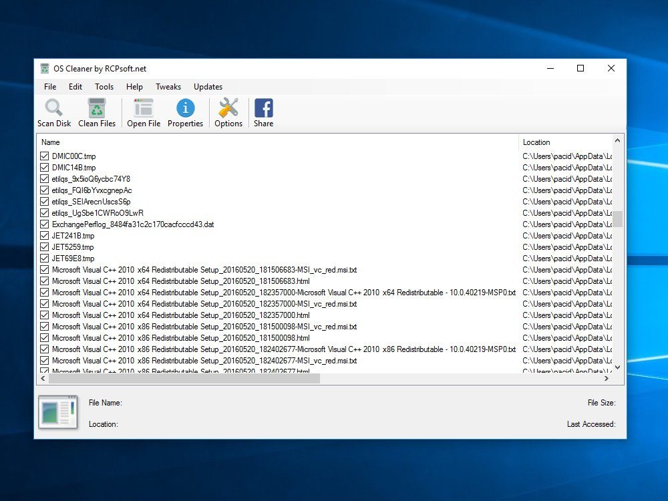Click the vertical scrollbar down arrow

coord(618,367)
